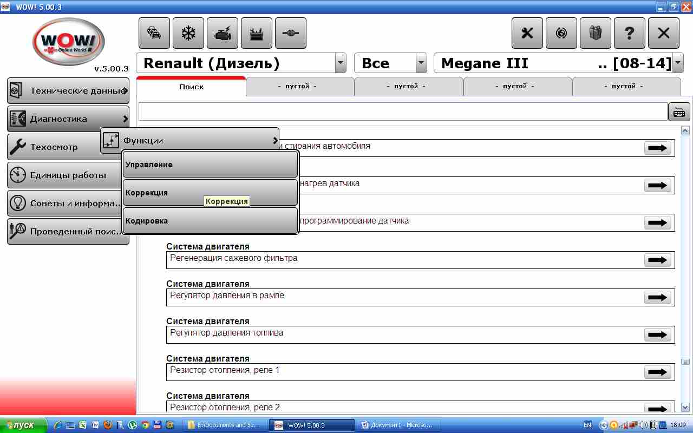
Task: Open help with question mark icon
Action: tap(629, 34)
